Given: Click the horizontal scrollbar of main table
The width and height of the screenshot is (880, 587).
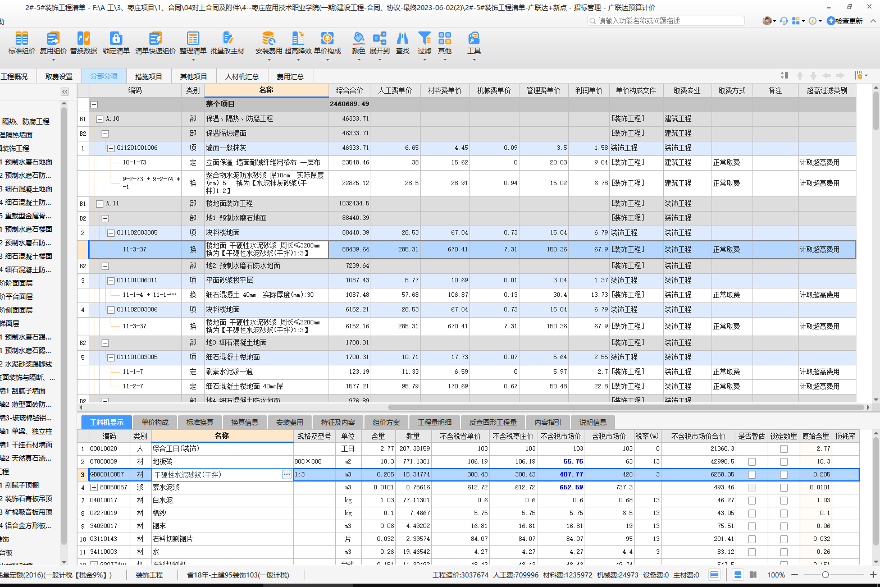Looking at the screenshot, I should (x=626, y=407).
